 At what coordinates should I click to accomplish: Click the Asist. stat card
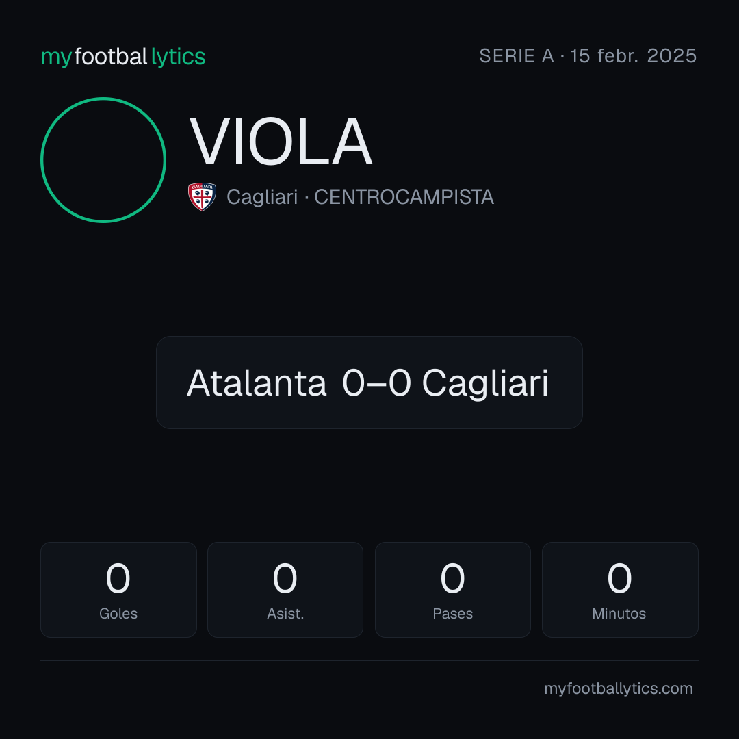[285, 590]
